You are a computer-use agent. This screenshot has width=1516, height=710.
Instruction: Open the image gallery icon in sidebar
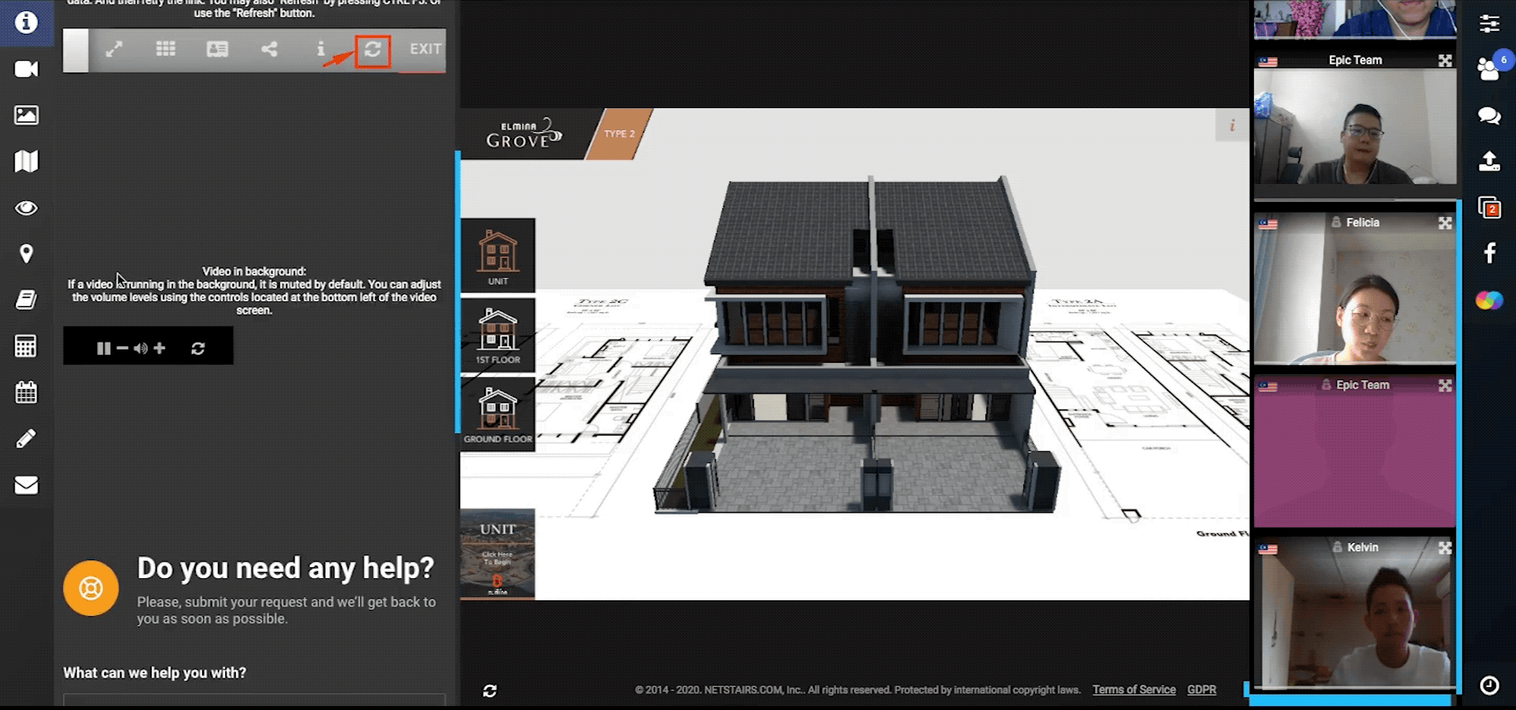click(x=26, y=115)
